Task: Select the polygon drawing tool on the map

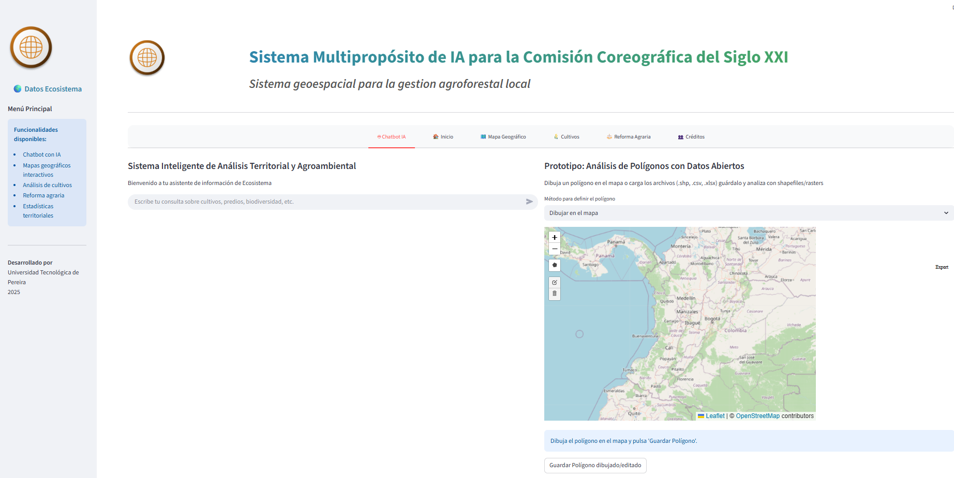Action: [554, 265]
